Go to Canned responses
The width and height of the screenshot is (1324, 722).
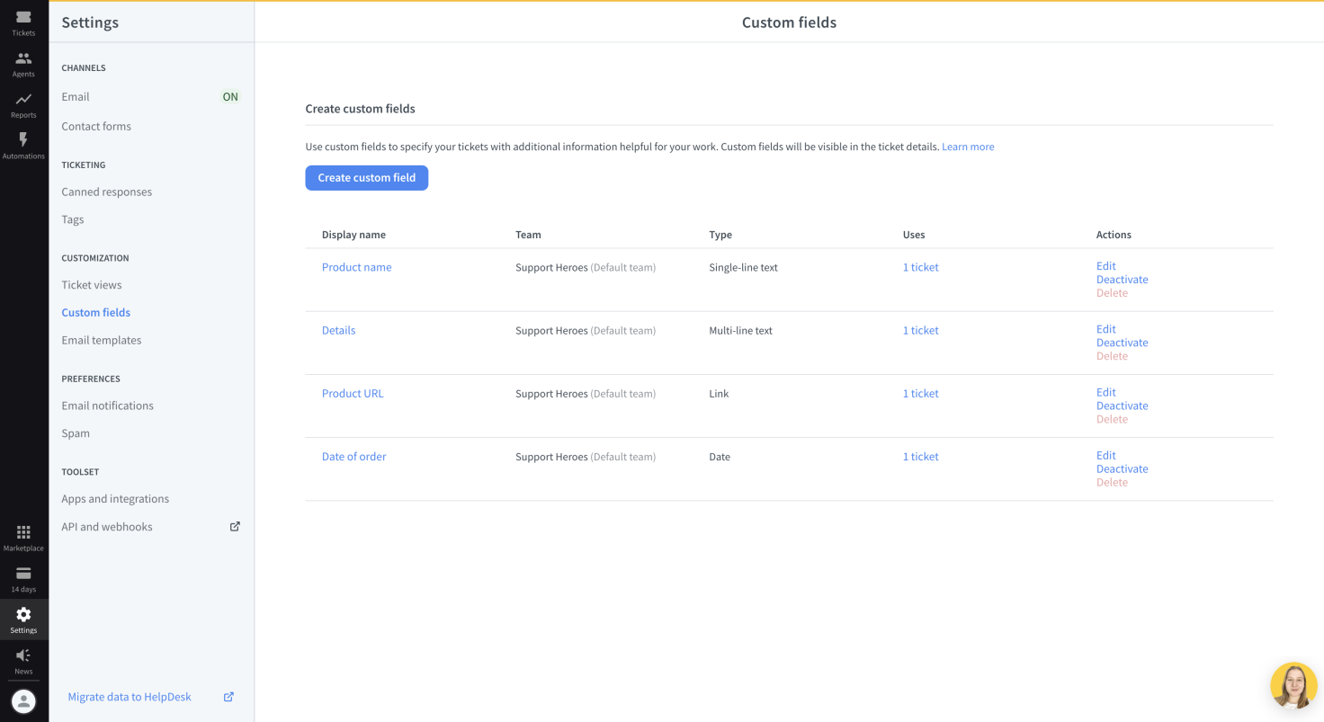[x=106, y=192]
